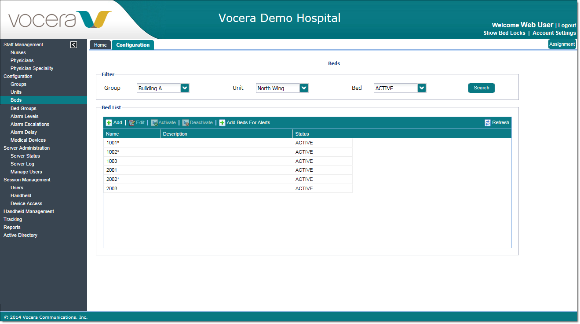This screenshot has width=580, height=324.
Task: Click the Building A group field
Action: point(159,88)
